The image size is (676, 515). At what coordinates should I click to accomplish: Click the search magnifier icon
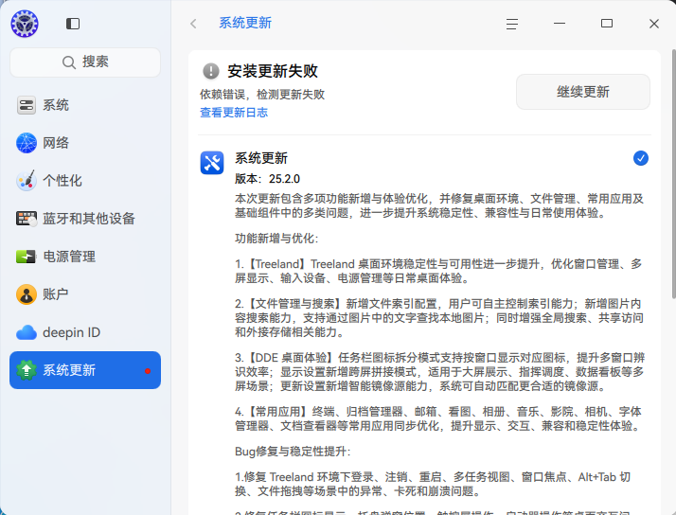[x=68, y=62]
